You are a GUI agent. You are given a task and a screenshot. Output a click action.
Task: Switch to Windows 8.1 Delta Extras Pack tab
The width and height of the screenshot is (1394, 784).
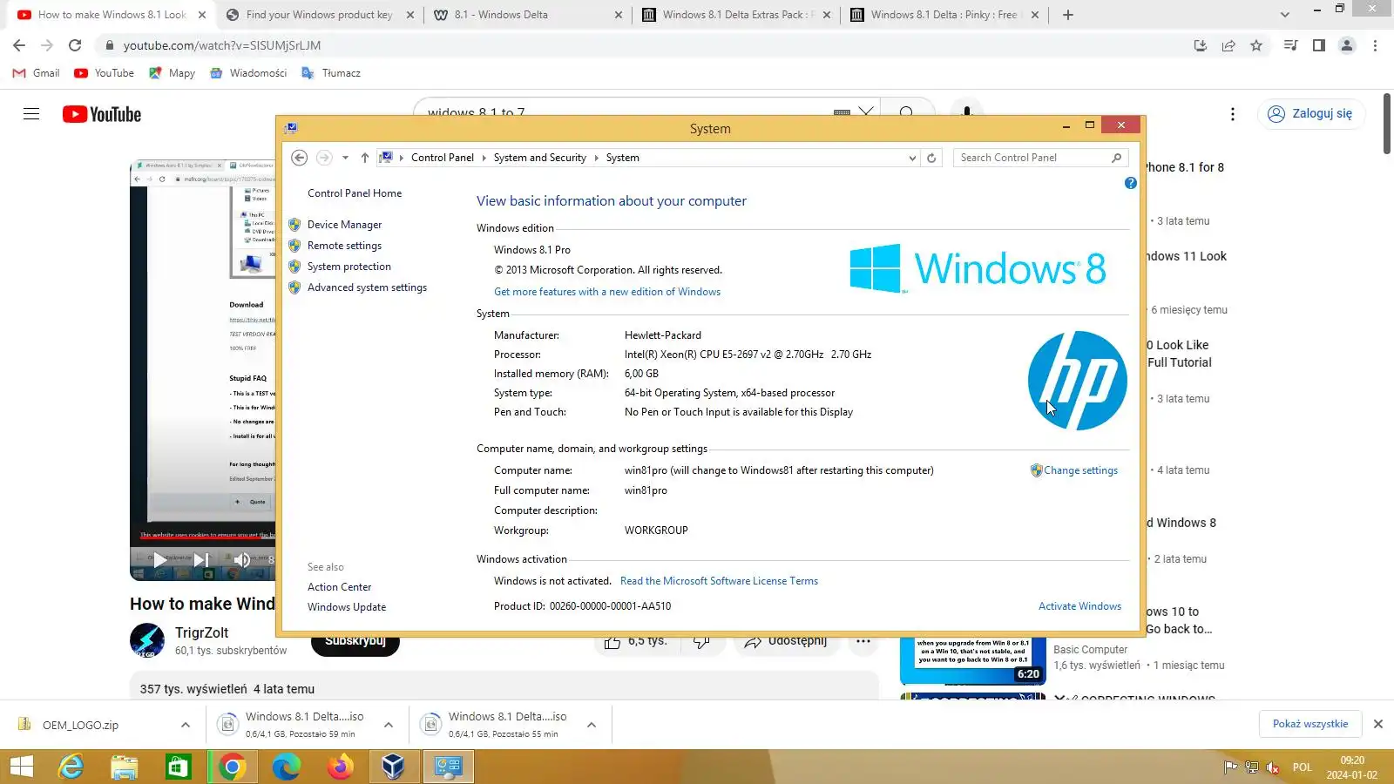pos(737,15)
